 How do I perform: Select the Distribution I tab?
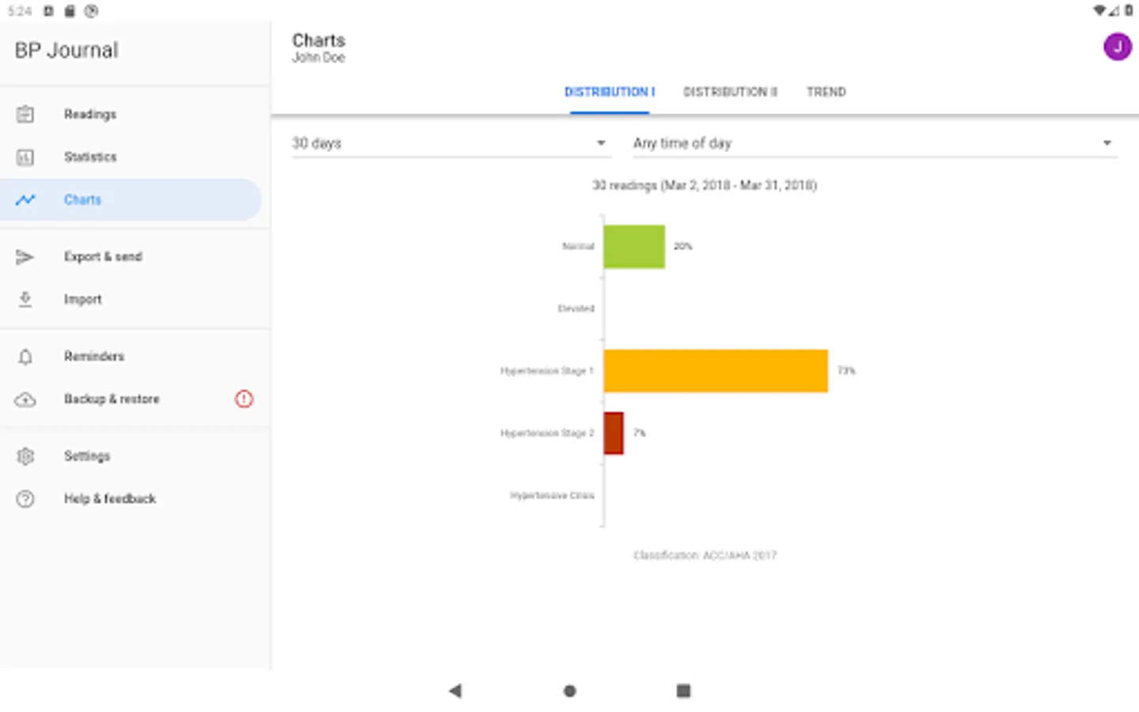point(609,92)
